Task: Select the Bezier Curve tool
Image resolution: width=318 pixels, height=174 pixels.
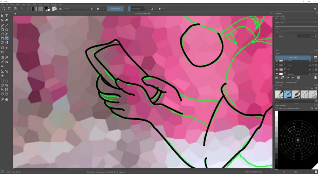Action: [x=2, y=38]
